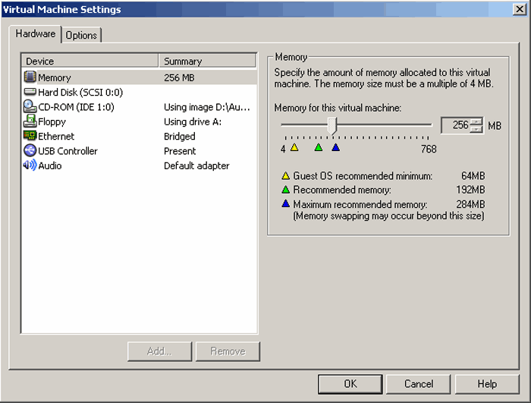Image resolution: width=531 pixels, height=403 pixels.
Task: Select the Audio speaker icon
Action: tap(30, 165)
